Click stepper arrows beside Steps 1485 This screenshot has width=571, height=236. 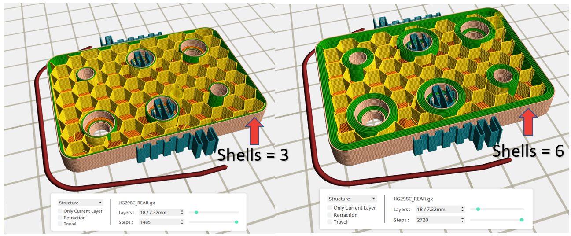(182, 222)
